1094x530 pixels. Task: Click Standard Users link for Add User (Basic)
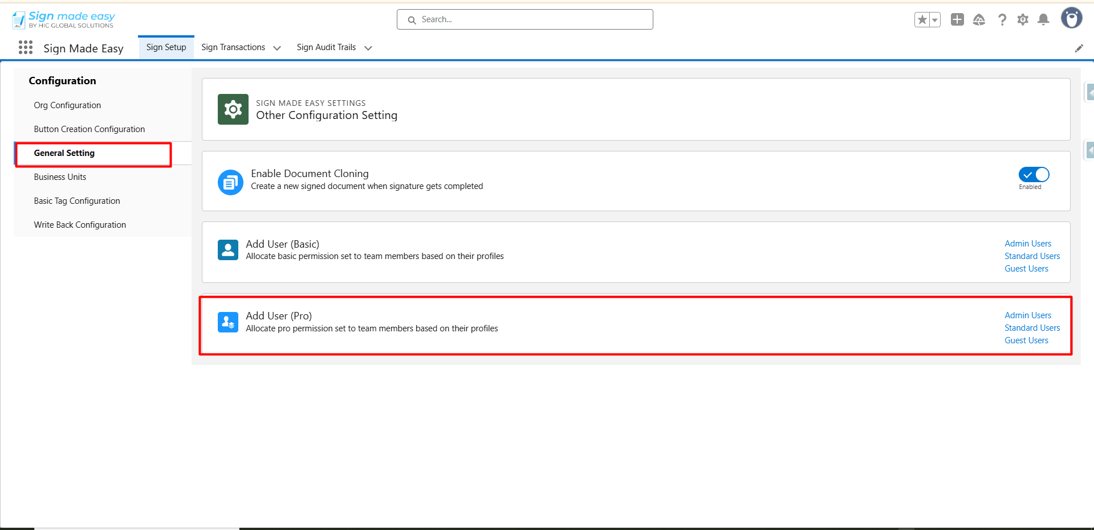click(1032, 256)
